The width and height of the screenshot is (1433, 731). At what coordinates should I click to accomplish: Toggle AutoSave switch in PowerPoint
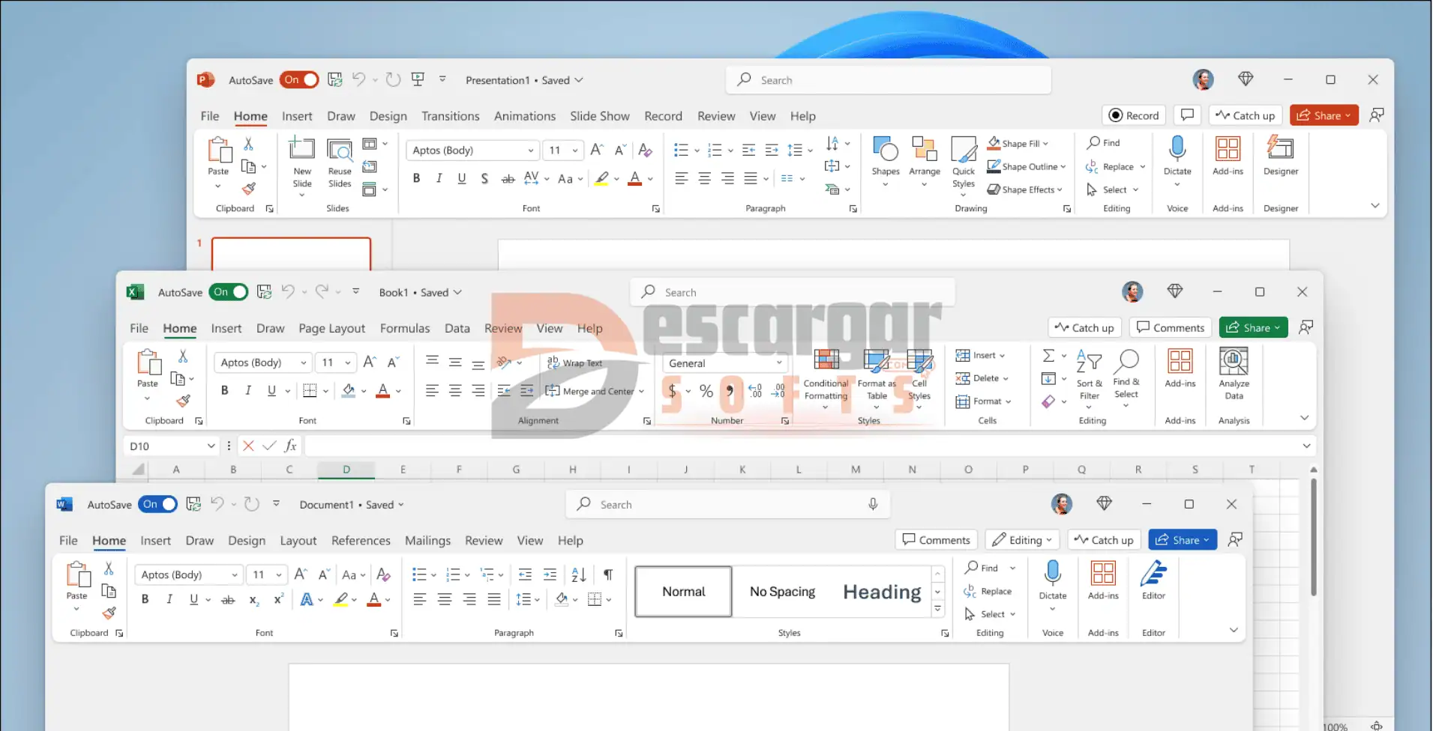299,79
